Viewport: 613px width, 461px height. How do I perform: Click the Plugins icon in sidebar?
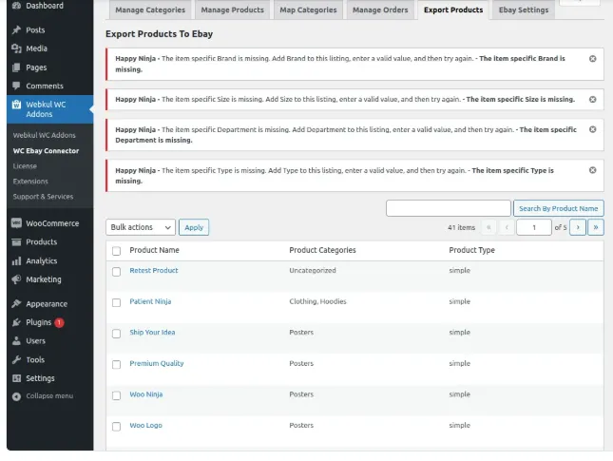pyautogui.click(x=16, y=322)
